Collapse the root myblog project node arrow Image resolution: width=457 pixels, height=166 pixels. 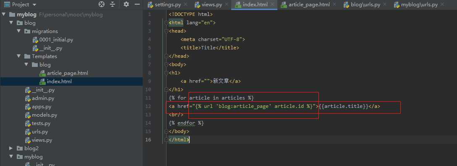pyautogui.click(x=3, y=14)
